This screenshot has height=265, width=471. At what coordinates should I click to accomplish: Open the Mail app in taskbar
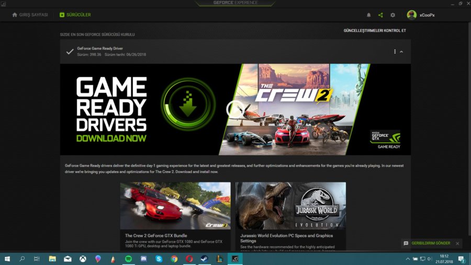[68, 259]
